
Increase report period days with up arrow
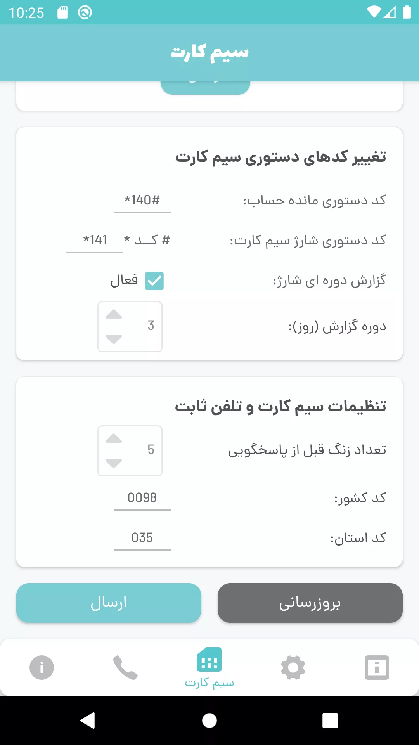click(x=114, y=315)
